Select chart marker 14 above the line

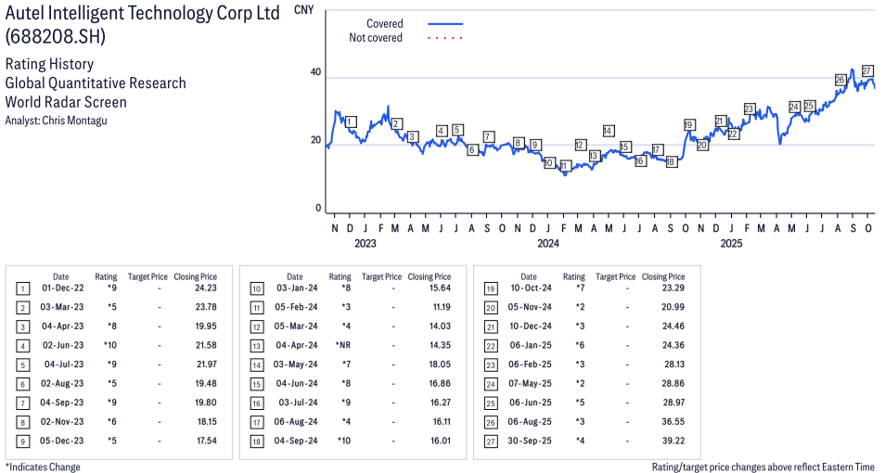[609, 131]
